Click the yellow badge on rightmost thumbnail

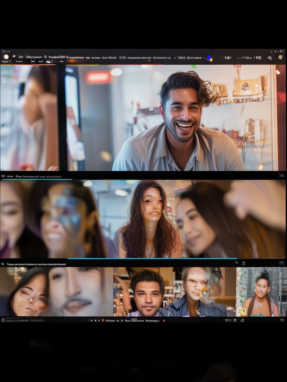[x=243, y=312]
